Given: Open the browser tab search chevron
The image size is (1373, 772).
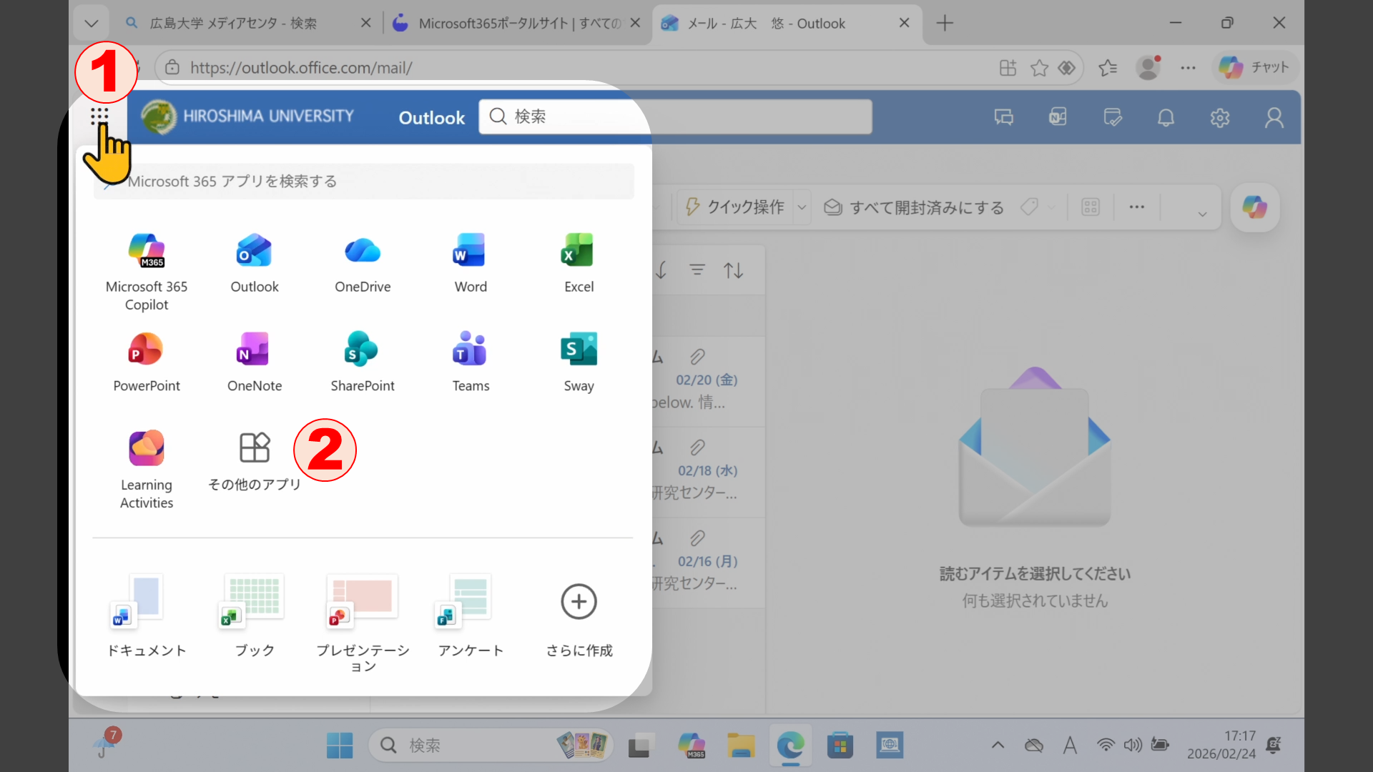Looking at the screenshot, I should tap(91, 23).
